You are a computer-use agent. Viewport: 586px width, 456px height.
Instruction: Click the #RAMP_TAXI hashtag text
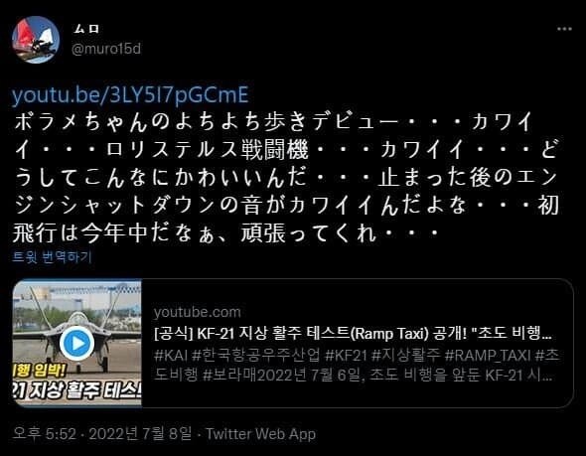click(x=488, y=356)
